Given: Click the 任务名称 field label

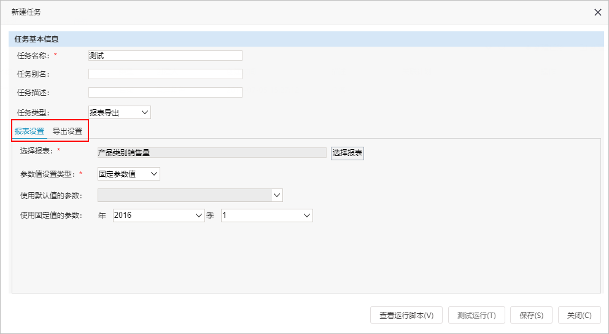Looking at the screenshot, I should pos(33,55).
